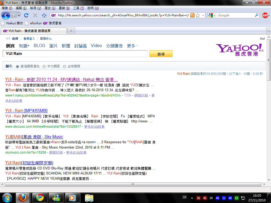The width and height of the screenshot is (271, 203).
Task: Open the 檔案 (F) menu
Action: coord(7,8)
